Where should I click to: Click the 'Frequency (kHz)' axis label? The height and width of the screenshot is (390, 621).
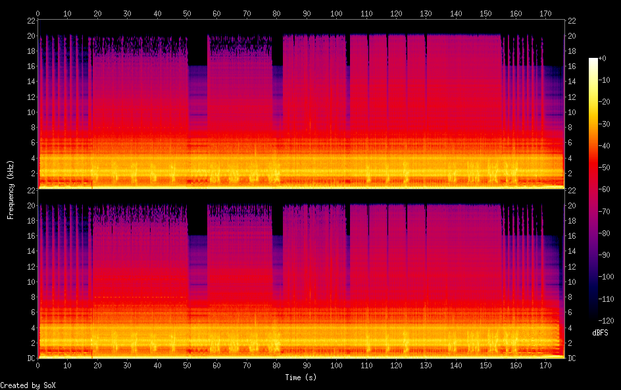11,189
